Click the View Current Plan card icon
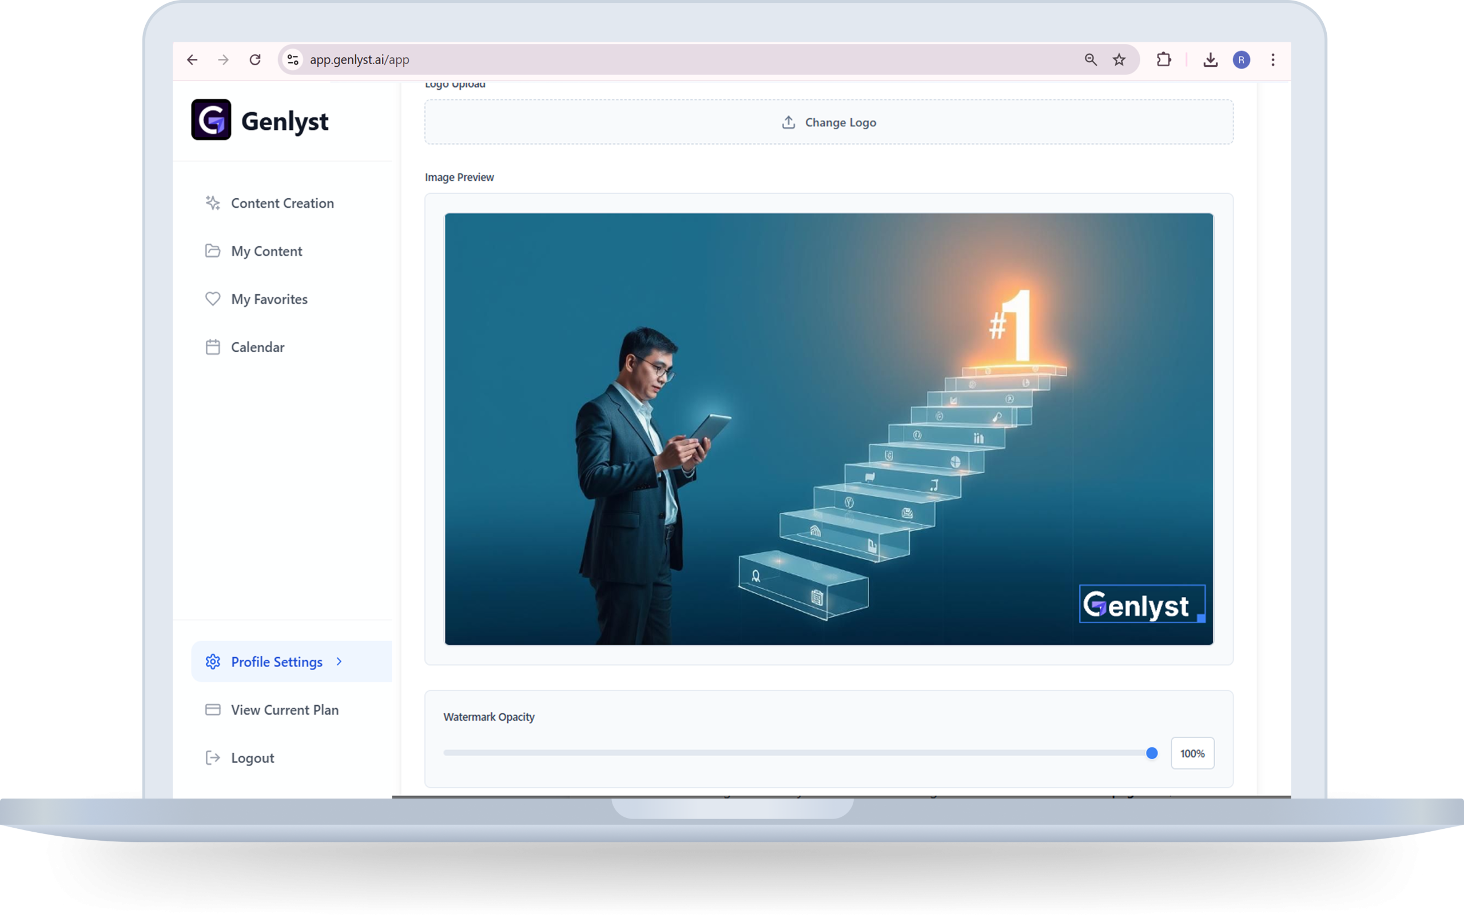This screenshot has width=1464, height=922. coord(212,709)
